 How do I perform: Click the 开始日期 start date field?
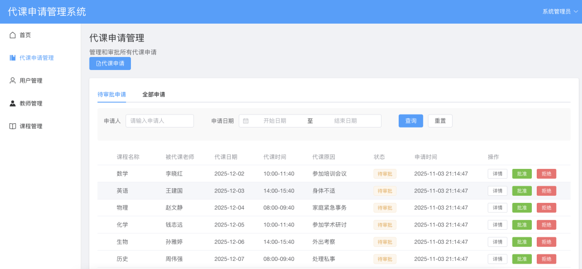tap(275, 121)
